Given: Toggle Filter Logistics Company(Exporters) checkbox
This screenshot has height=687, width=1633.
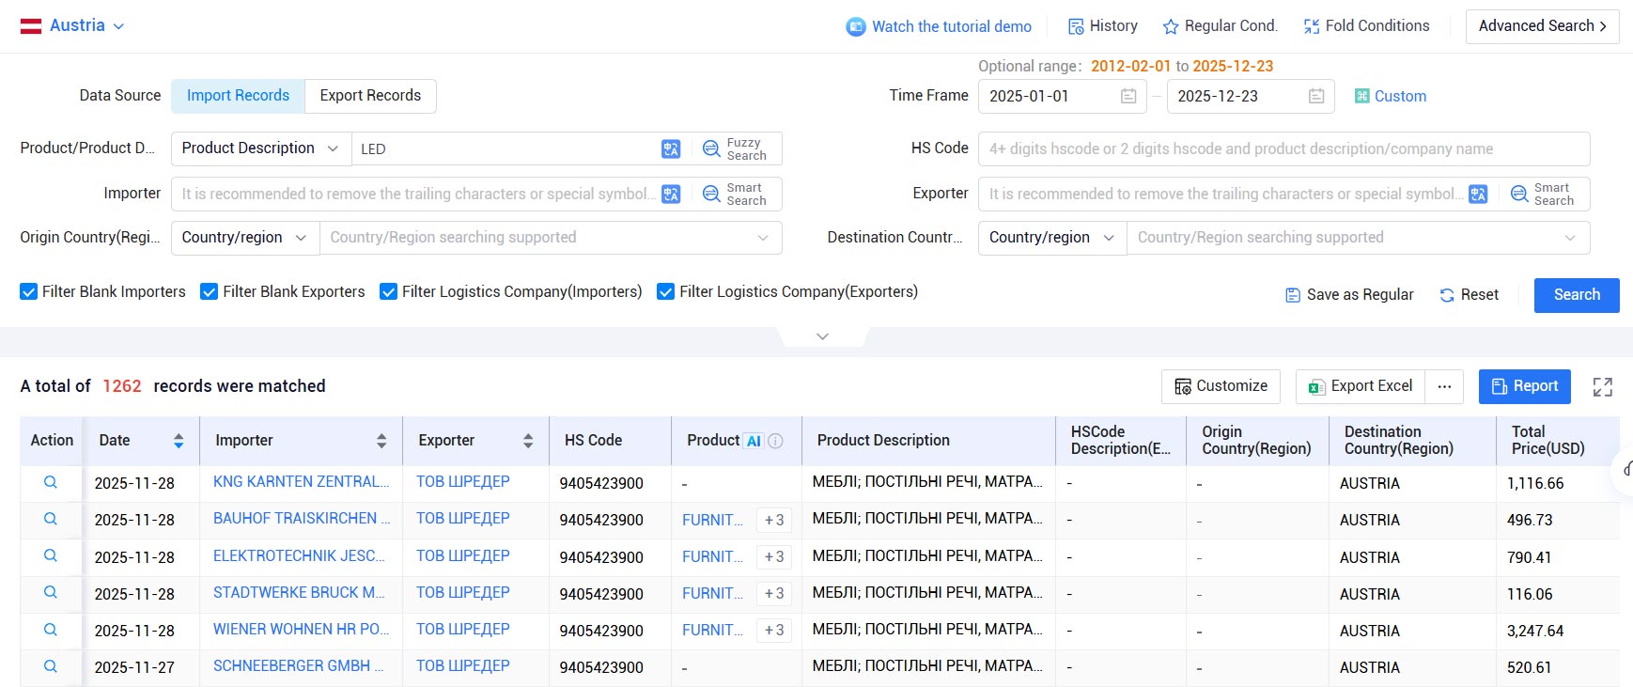Looking at the screenshot, I should pyautogui.click(x=666, y=292).
